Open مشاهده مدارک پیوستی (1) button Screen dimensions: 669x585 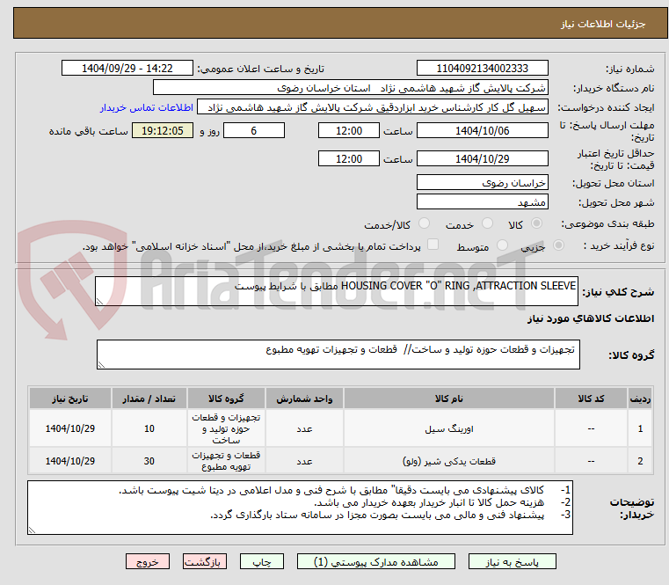pyautogui.click(x=376, y=561)
